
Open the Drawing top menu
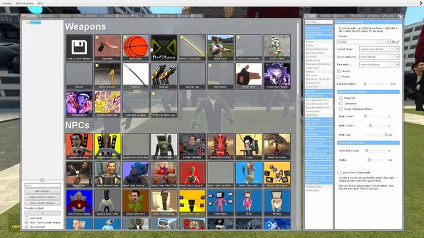[7, 3]
